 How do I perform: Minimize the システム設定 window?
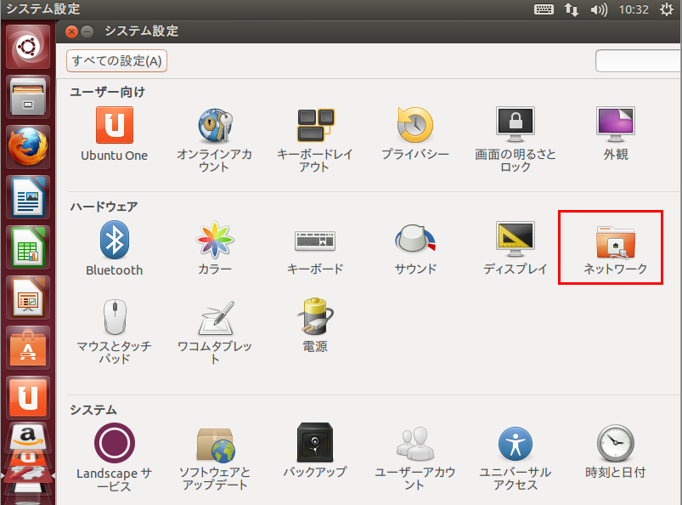pyautogui.click(x=87, y=31)
